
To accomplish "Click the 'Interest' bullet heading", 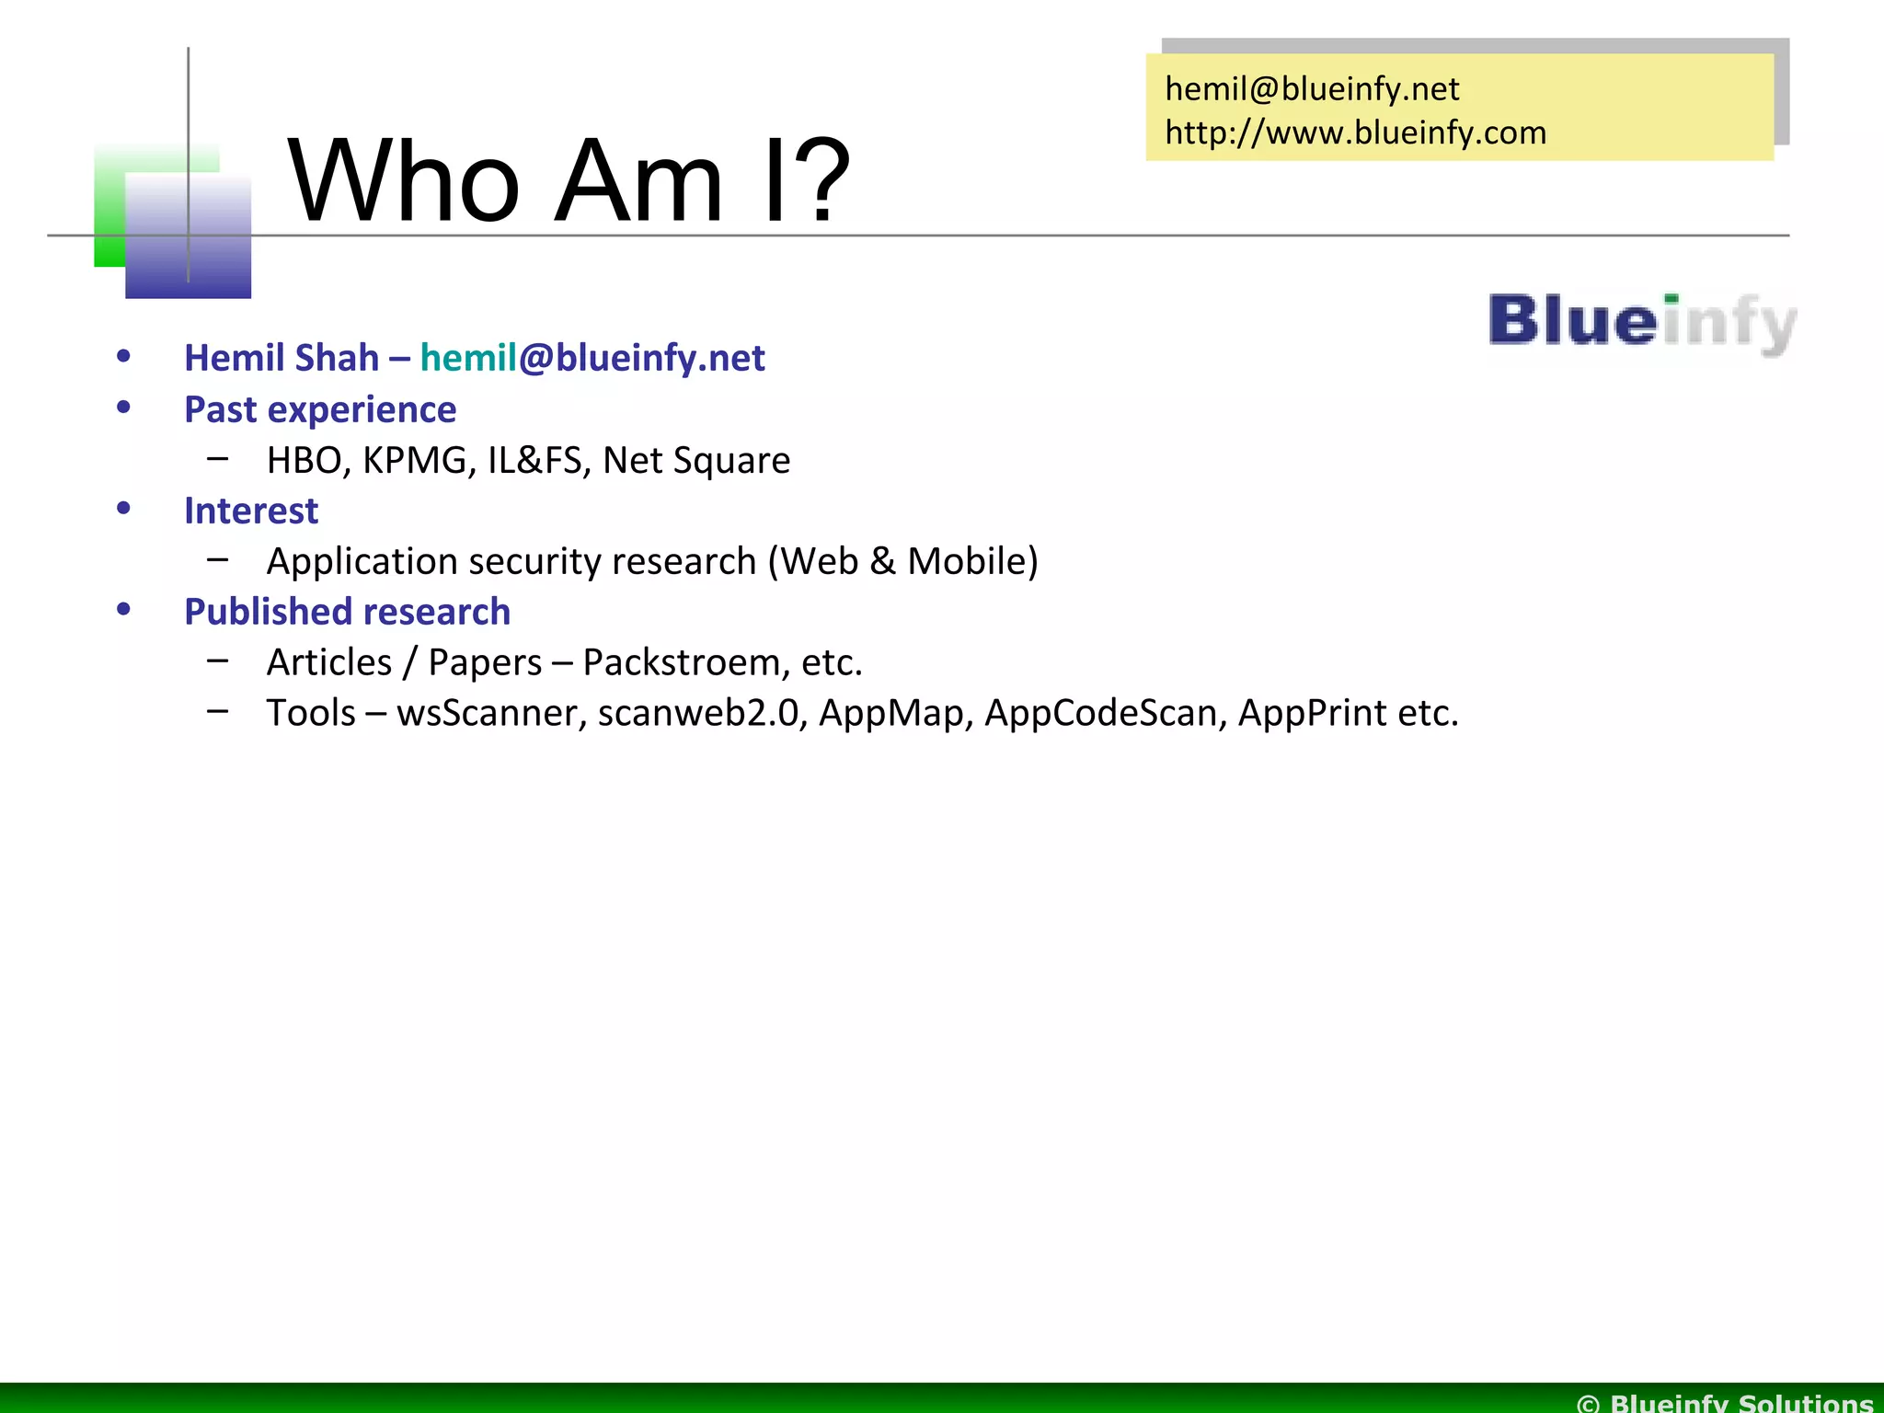I will click(x=251, y=511).
